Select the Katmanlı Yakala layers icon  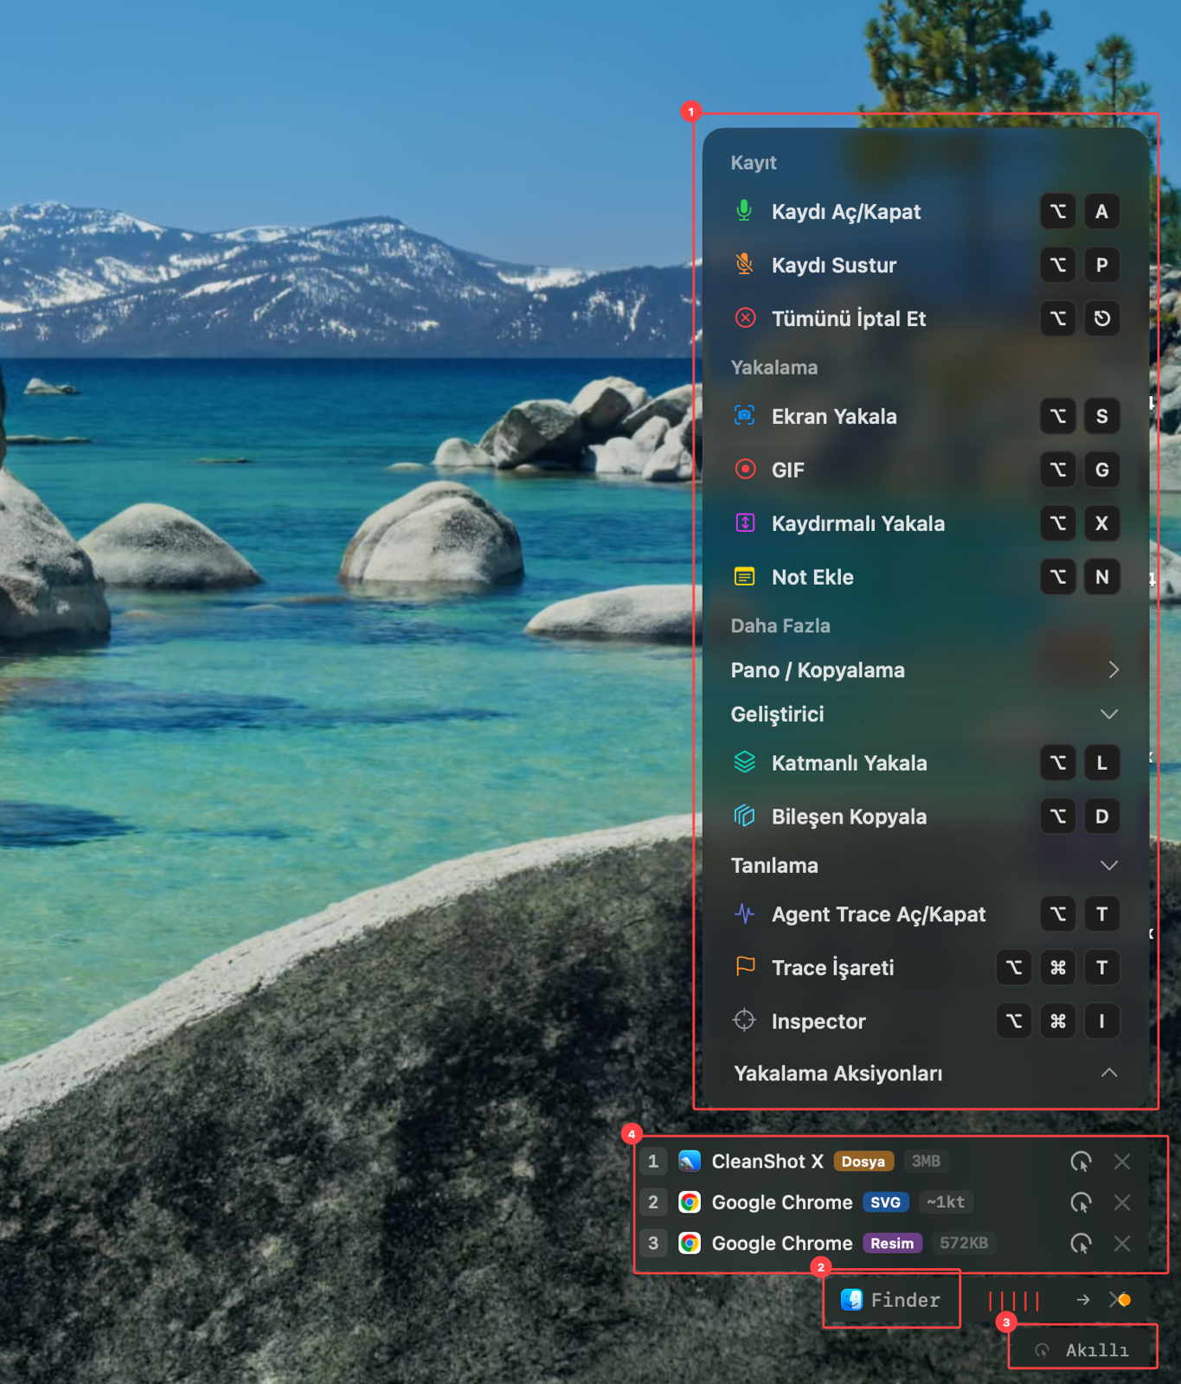(x=745, y=763)
